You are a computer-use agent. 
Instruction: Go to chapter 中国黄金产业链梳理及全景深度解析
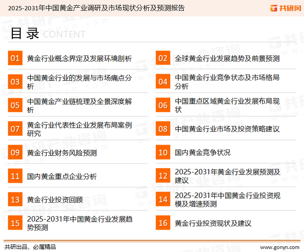pyautogui.click(x=79, y=105)
